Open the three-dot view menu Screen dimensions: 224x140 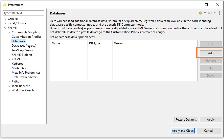(219, 13)
